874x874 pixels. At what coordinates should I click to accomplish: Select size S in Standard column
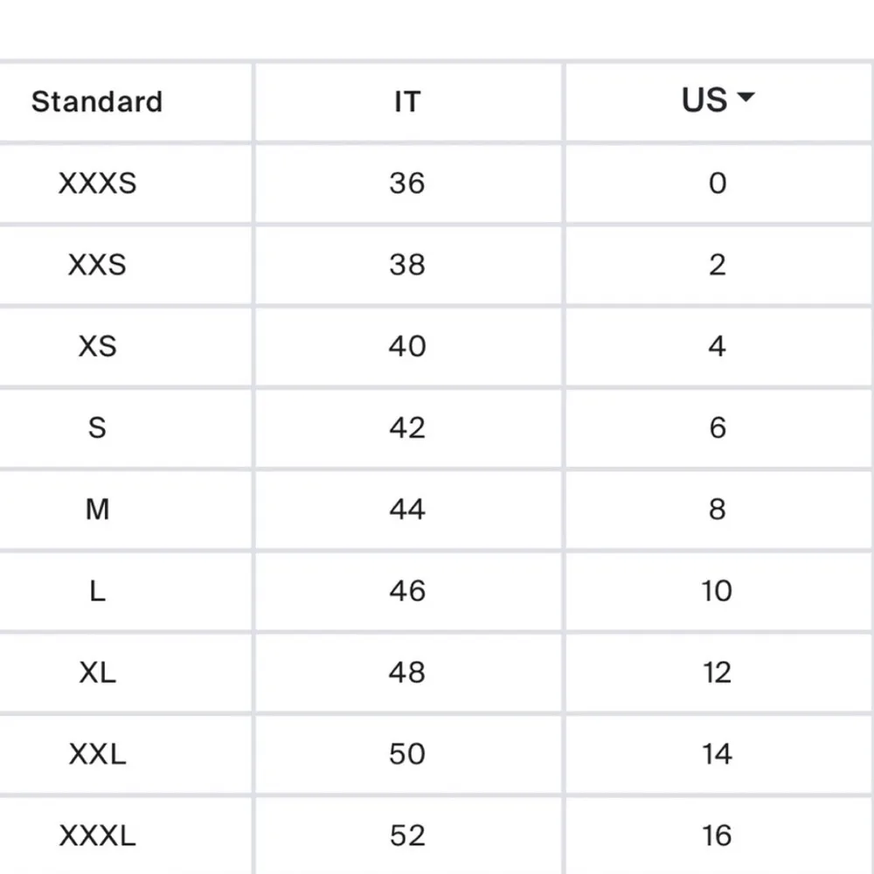[x=97, y=428]
